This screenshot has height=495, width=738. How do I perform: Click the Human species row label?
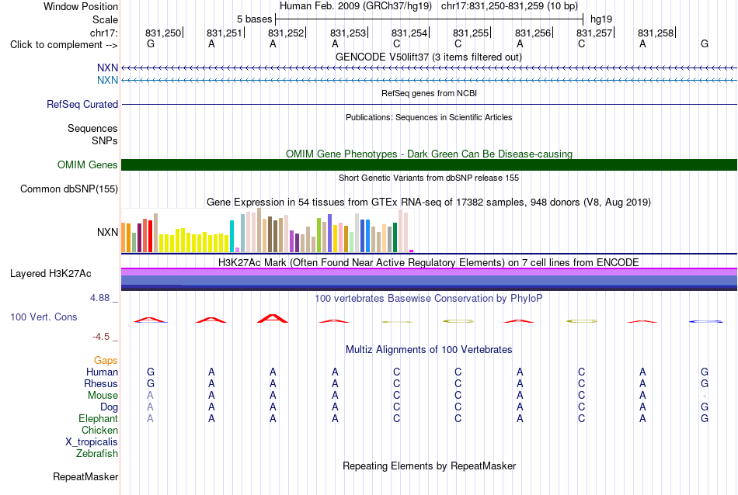pos(102,372)
